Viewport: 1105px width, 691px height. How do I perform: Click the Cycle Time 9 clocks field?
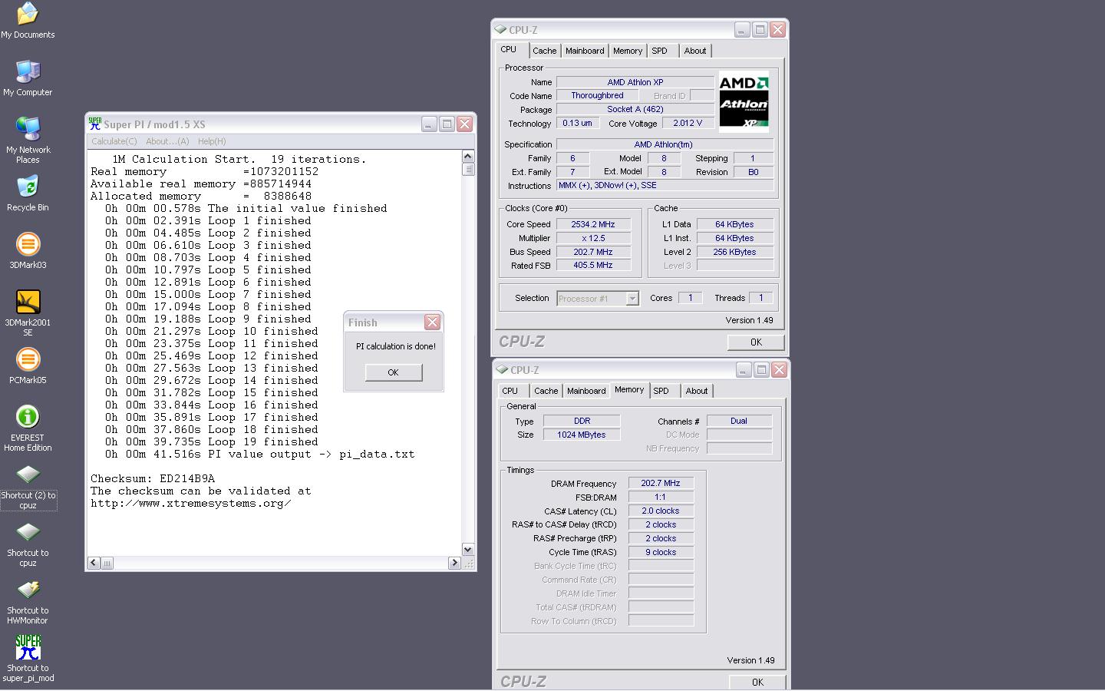[x=661, y=552]
